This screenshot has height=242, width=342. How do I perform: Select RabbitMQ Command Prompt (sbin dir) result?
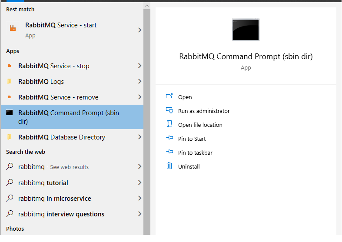point(72,117)
